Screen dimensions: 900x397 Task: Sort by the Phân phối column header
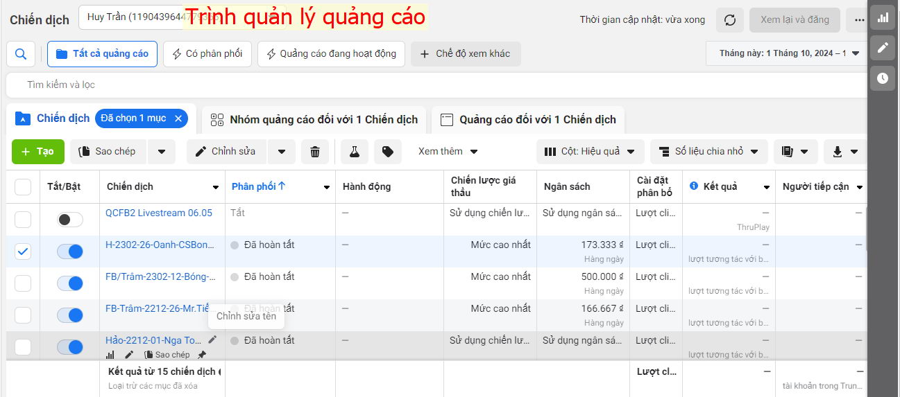tap(259, 186)
